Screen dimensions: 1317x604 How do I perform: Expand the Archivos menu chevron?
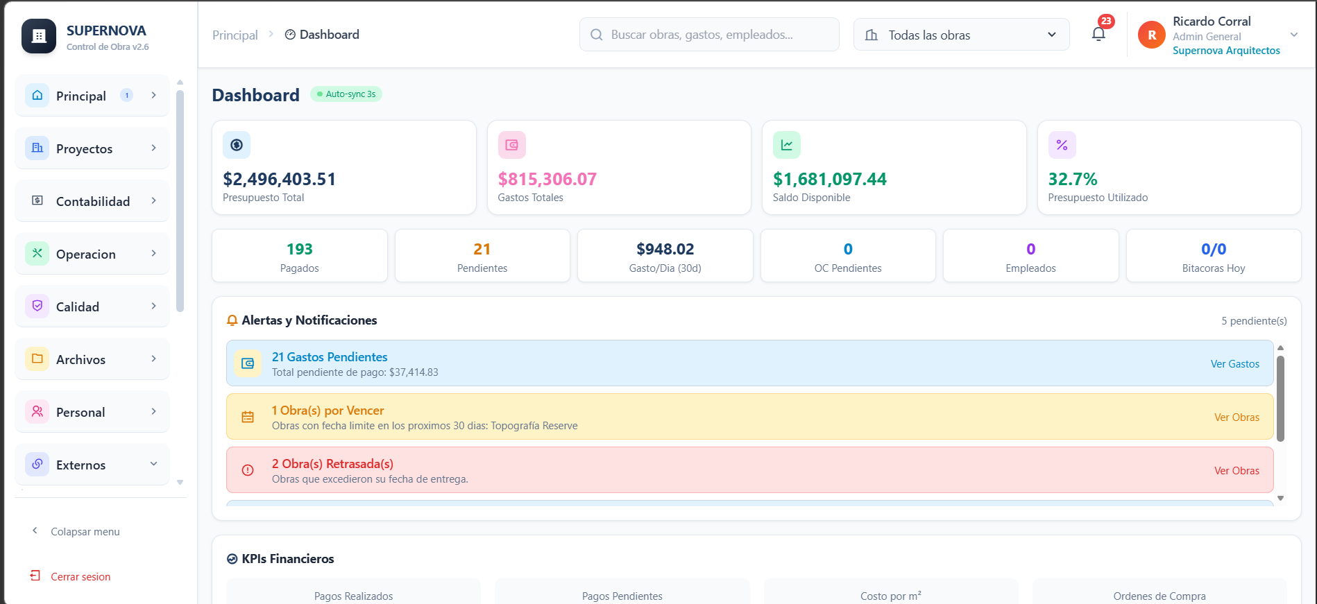point(153,359)
